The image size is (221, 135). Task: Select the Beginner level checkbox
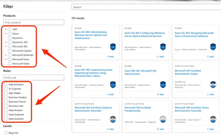6,132
